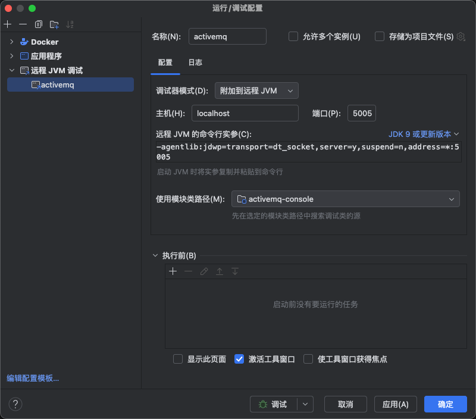Expand the Docker tree node
Viewport: 476px width, 419px height.
12,42
